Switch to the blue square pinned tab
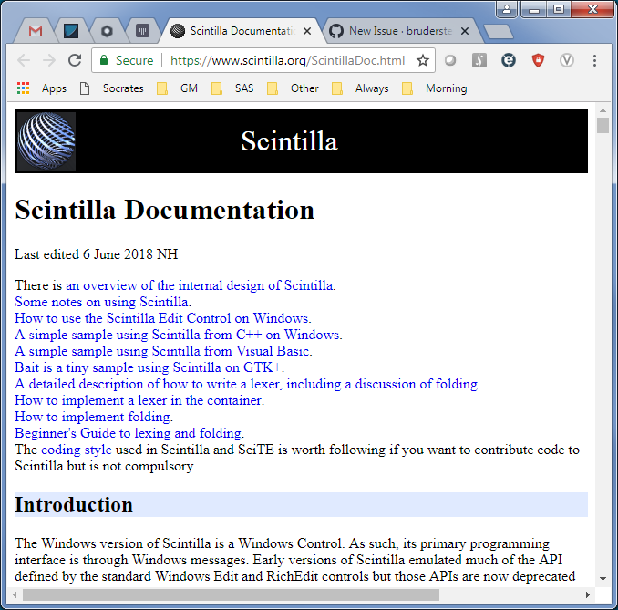 pyautogui.click(x=71, y=31)
